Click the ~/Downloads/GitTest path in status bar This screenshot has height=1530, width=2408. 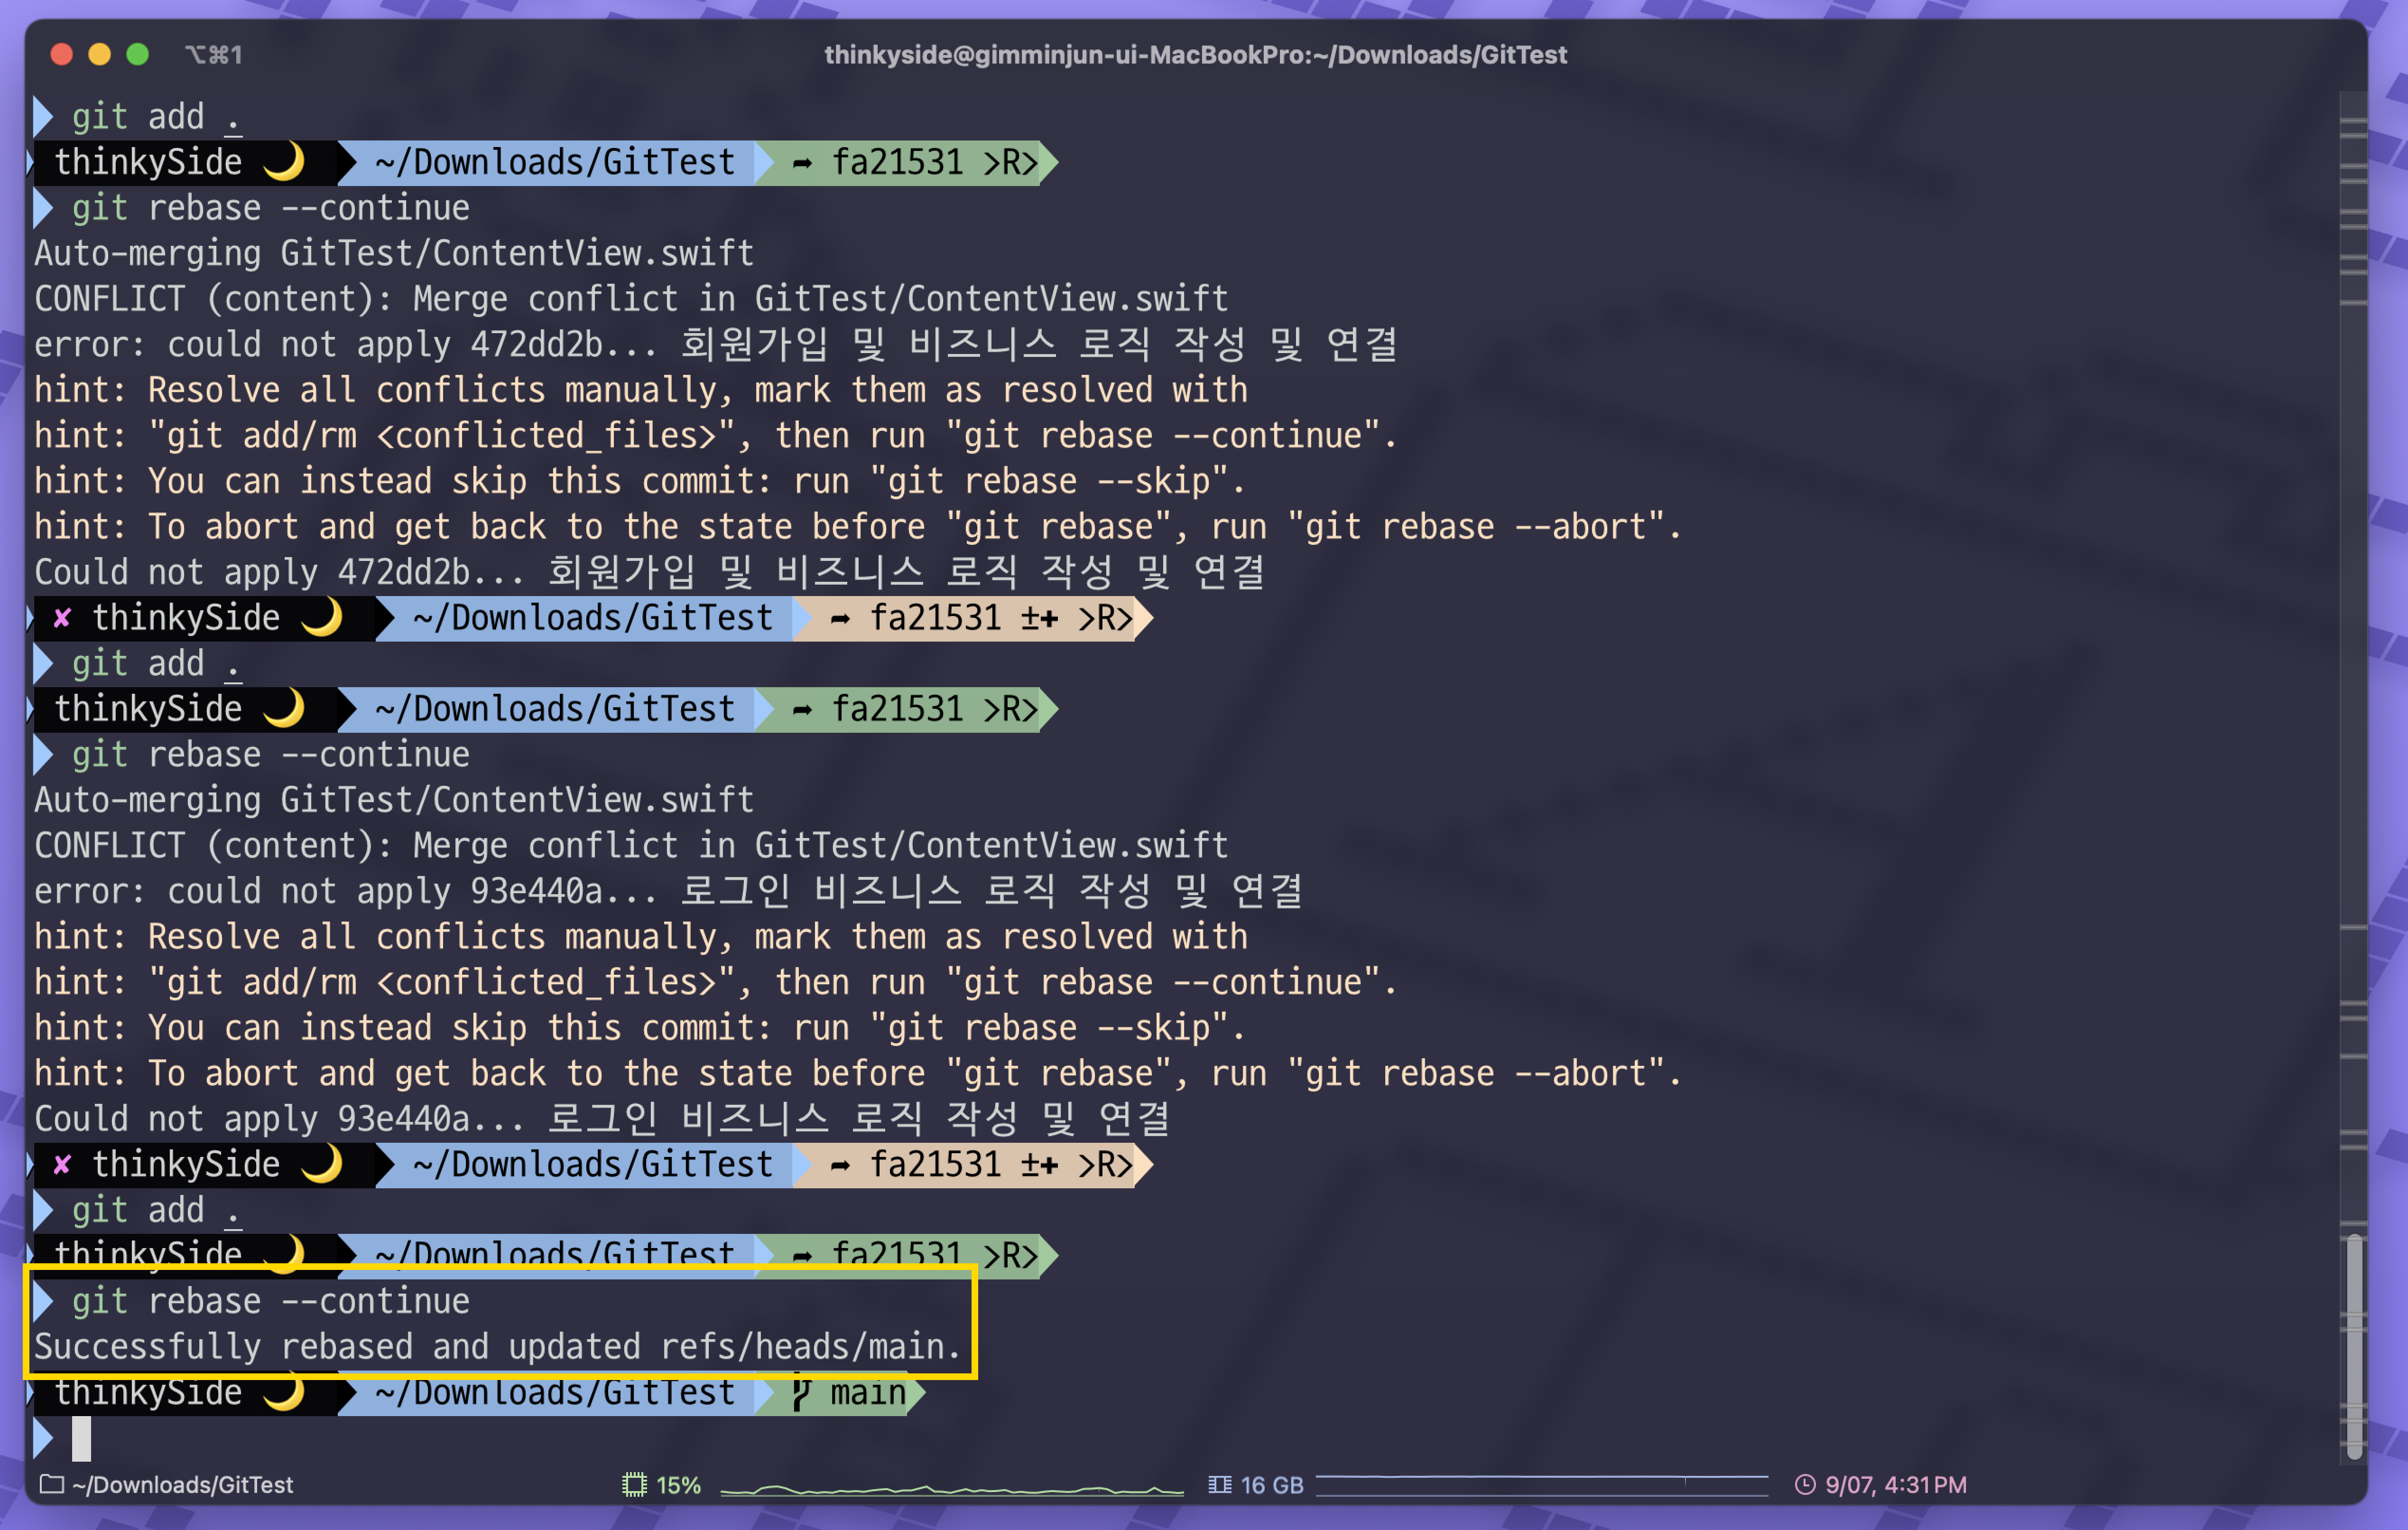[x=182, y=1484]
